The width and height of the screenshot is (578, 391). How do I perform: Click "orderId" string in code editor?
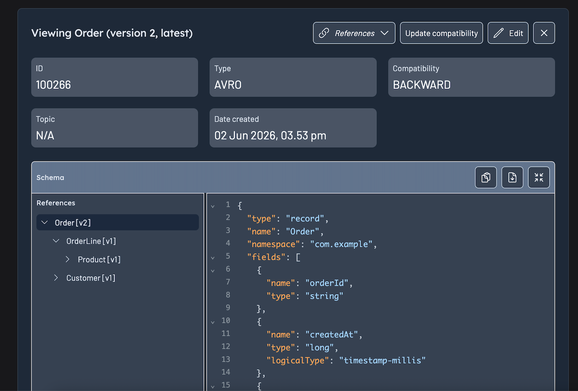[327, 283]
